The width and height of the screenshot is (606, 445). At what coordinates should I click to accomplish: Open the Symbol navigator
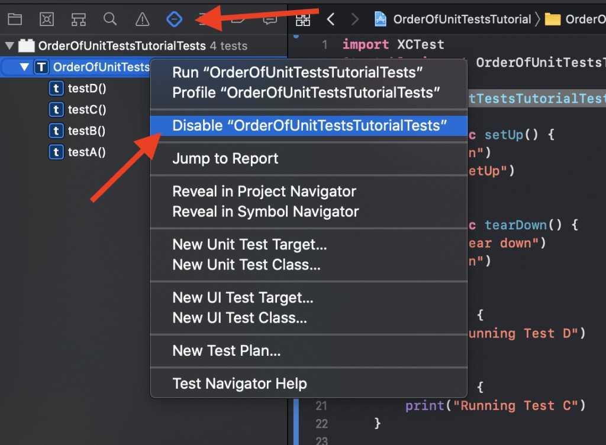coord(78,18)
